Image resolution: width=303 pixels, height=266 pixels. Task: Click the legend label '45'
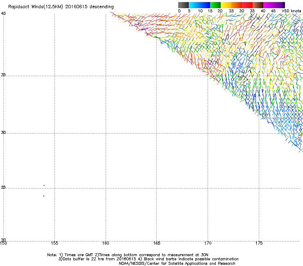pos(273,11)
